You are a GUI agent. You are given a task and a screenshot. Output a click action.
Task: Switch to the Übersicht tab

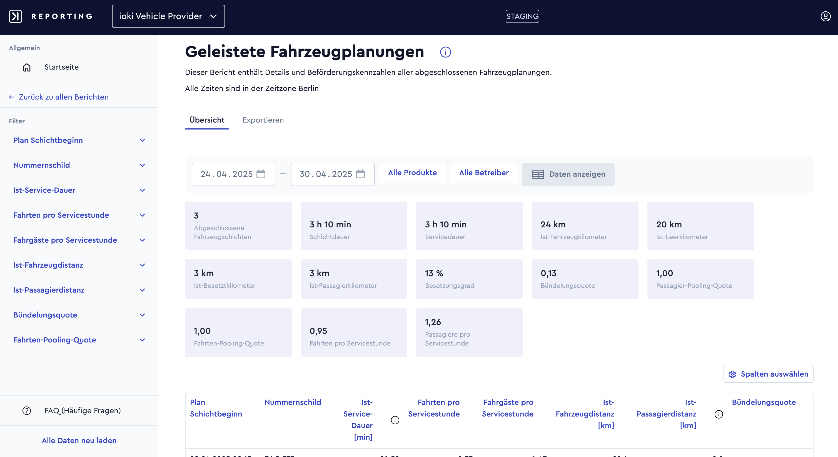(x=207, y=120)
